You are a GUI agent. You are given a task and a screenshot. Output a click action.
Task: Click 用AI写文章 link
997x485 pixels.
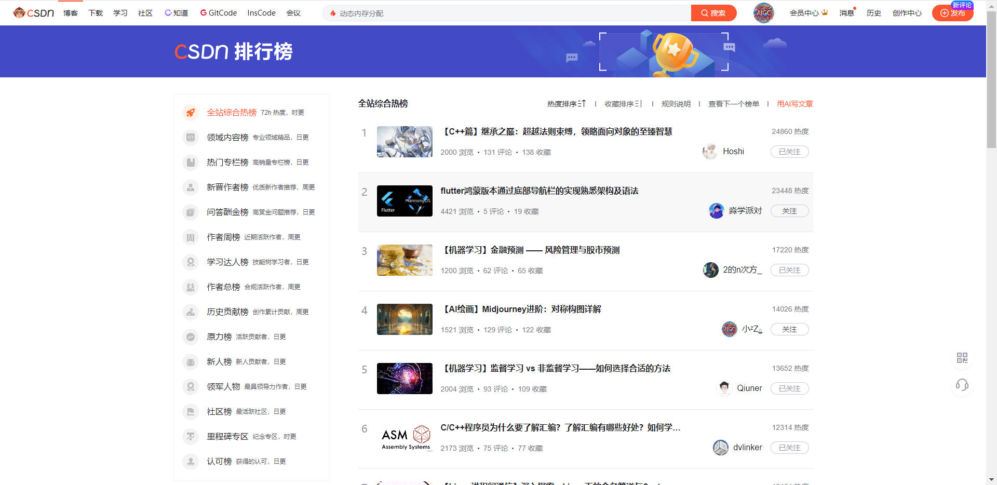(x=795, y=104)
